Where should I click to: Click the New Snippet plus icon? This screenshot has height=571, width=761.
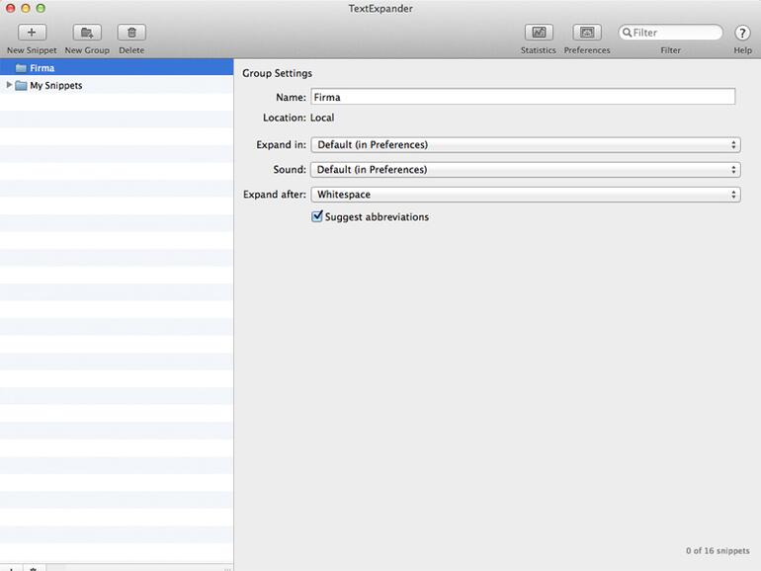click(x=32, y=33)
